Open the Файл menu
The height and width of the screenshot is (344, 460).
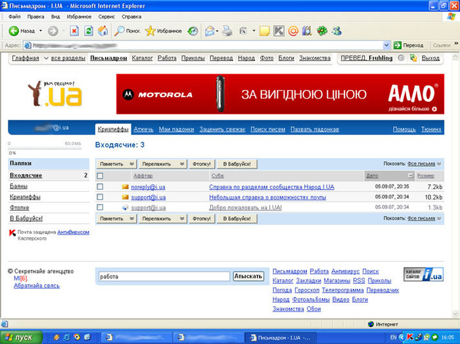(14, 16)
